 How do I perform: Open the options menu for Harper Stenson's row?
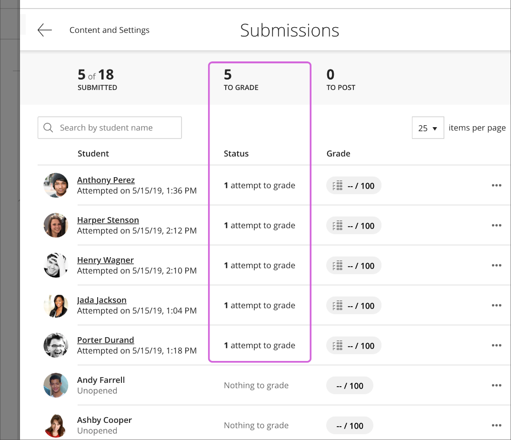coord(496,225)
